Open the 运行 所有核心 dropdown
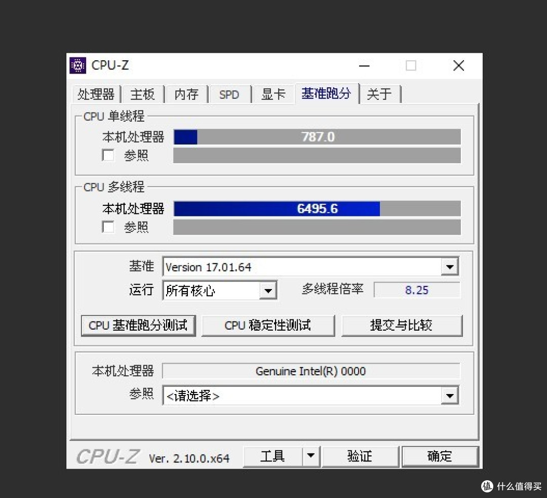Viewport: 547px width, 498px height. (x=268, y=290)
